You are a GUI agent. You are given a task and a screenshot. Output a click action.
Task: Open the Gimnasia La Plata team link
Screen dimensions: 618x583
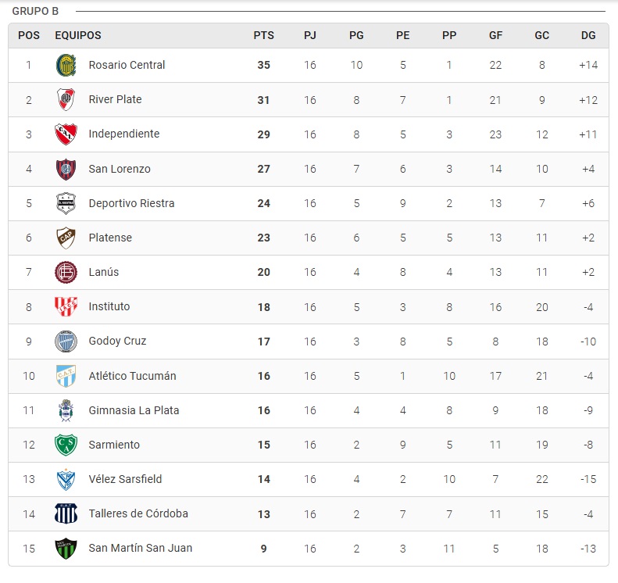pos(134,410)
